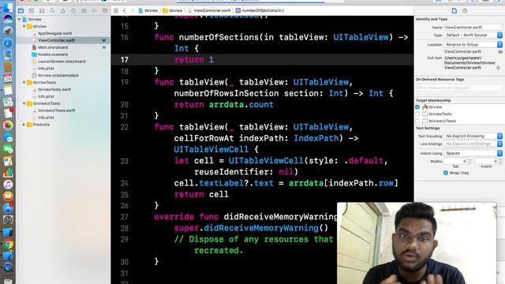Collapse the tbview project root
This screenshot has height=284, width=505.
(19, 19)
